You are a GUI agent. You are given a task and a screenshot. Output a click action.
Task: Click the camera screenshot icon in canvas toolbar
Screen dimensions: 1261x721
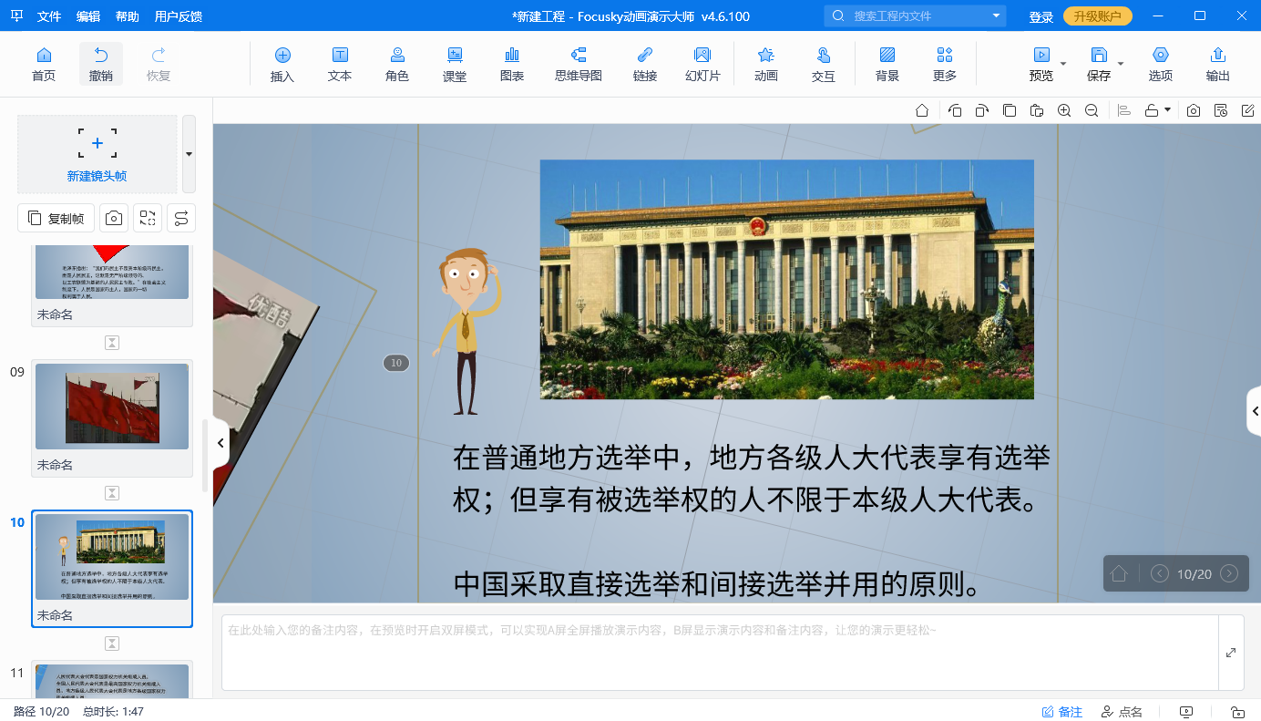(1194, 110)
